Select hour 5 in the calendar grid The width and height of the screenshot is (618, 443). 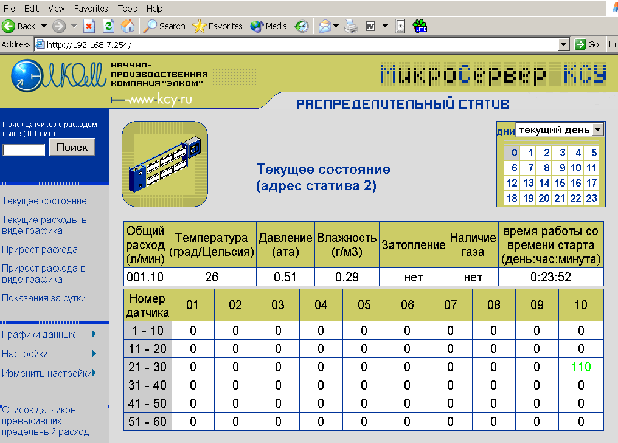tap(591, 153)
